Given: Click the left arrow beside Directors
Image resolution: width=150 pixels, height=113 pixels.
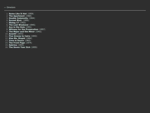Looking at the screenshot, I should pyautogui.click(x=5, y=8).
